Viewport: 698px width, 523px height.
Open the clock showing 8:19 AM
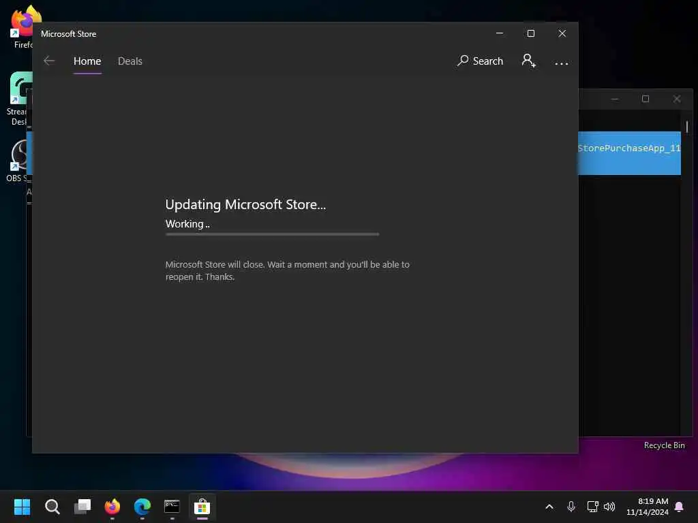click(x=648, y=507)
